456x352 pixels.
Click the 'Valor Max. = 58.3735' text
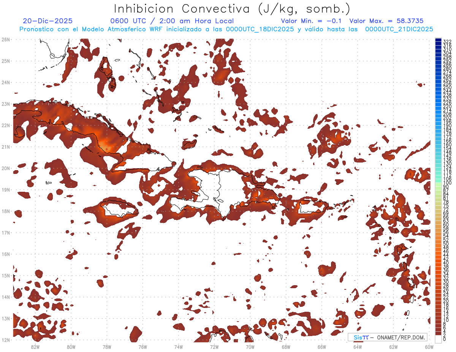(x=386, y=21)
